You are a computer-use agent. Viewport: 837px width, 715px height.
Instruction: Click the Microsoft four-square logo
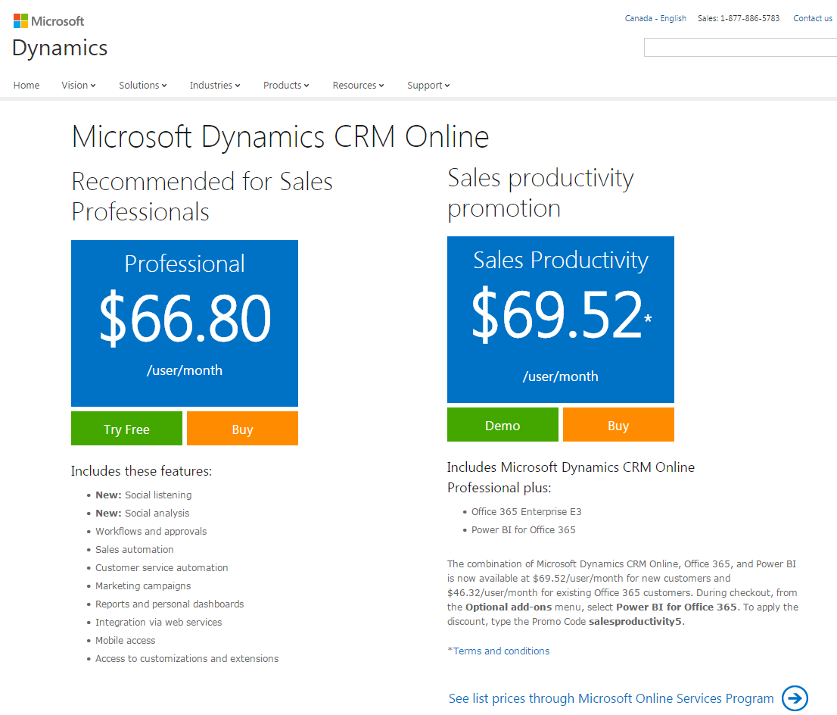pyautogui.click(x=21, y=21)
